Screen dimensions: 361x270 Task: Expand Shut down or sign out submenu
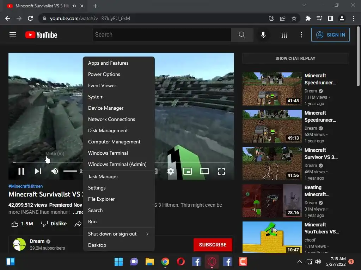118,234
